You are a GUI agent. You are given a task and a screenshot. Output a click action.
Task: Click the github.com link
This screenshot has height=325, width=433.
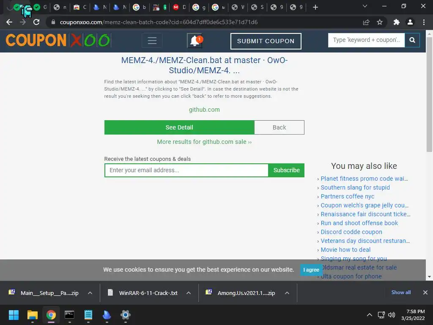(x=204, y=110)
